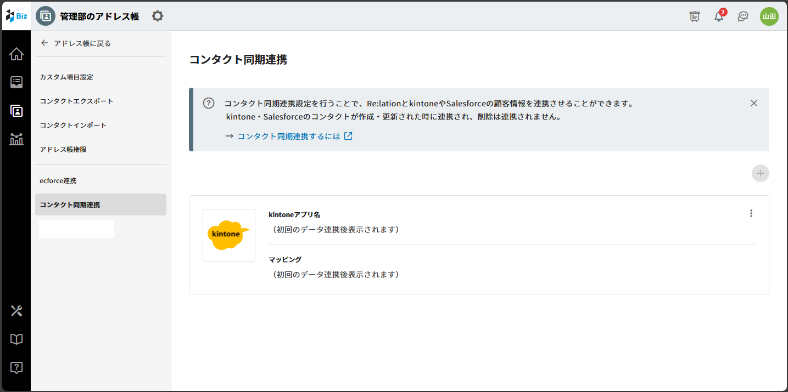This screenshot has width=788, height=392.
Task: Dismiss the info banner with X
Action: 754,103
